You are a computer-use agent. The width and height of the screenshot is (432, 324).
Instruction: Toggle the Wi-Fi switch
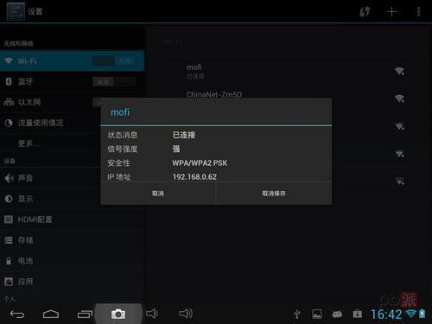pos(114,61)
